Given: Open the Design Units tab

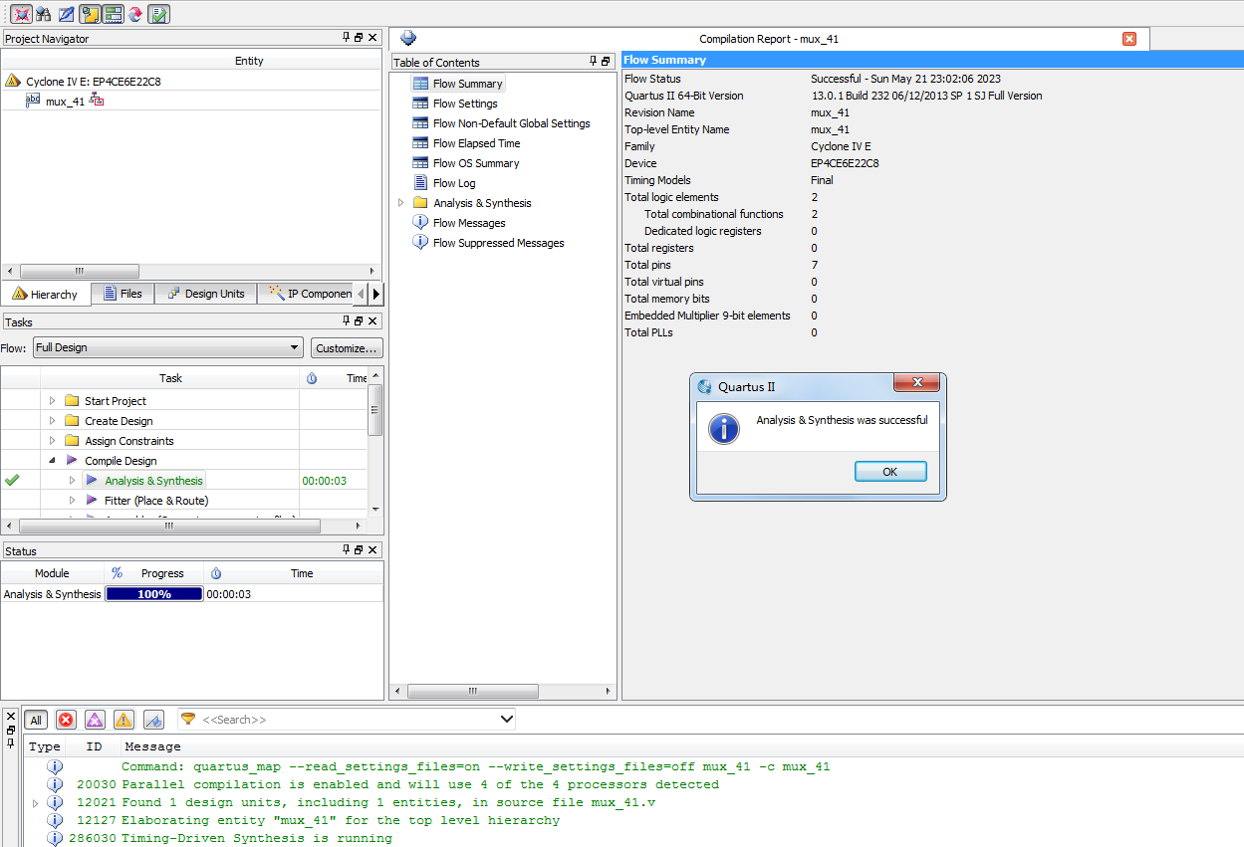Looking at the screenshot, I should click(205, 294).
